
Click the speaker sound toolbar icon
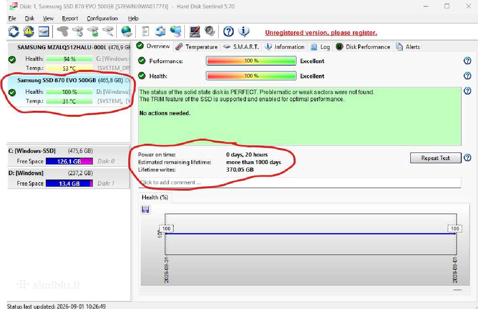click(x=210, y=31)
